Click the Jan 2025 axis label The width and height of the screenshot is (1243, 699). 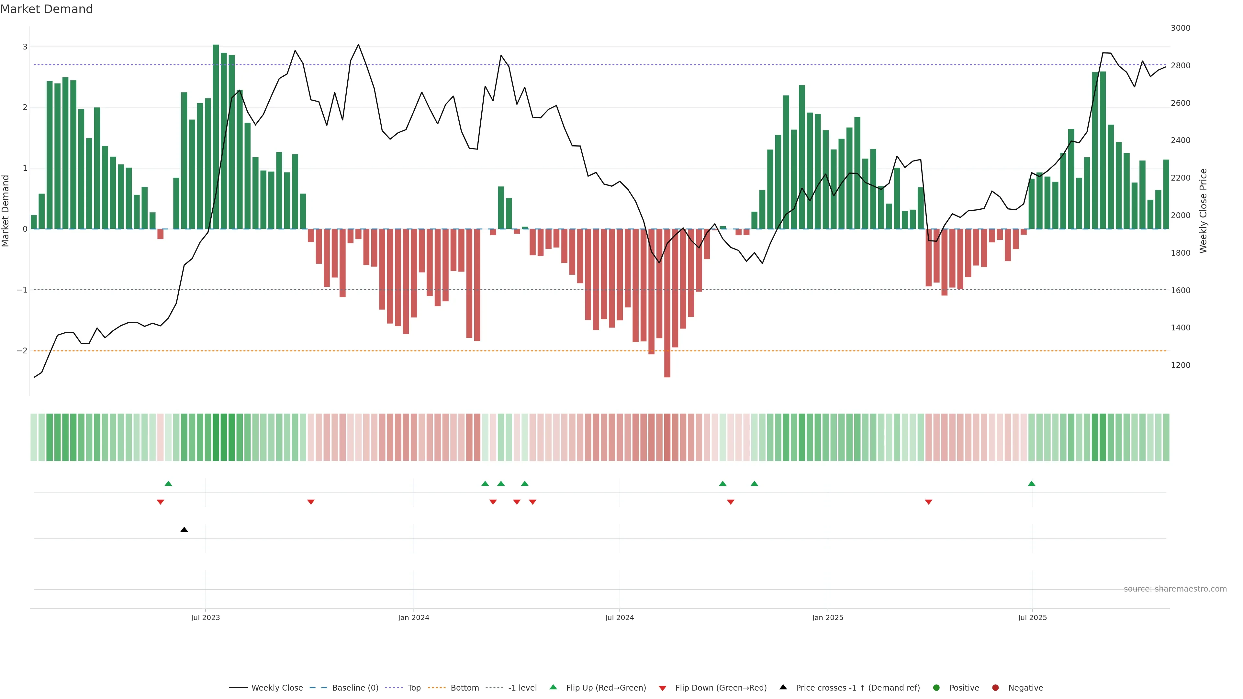828,617
